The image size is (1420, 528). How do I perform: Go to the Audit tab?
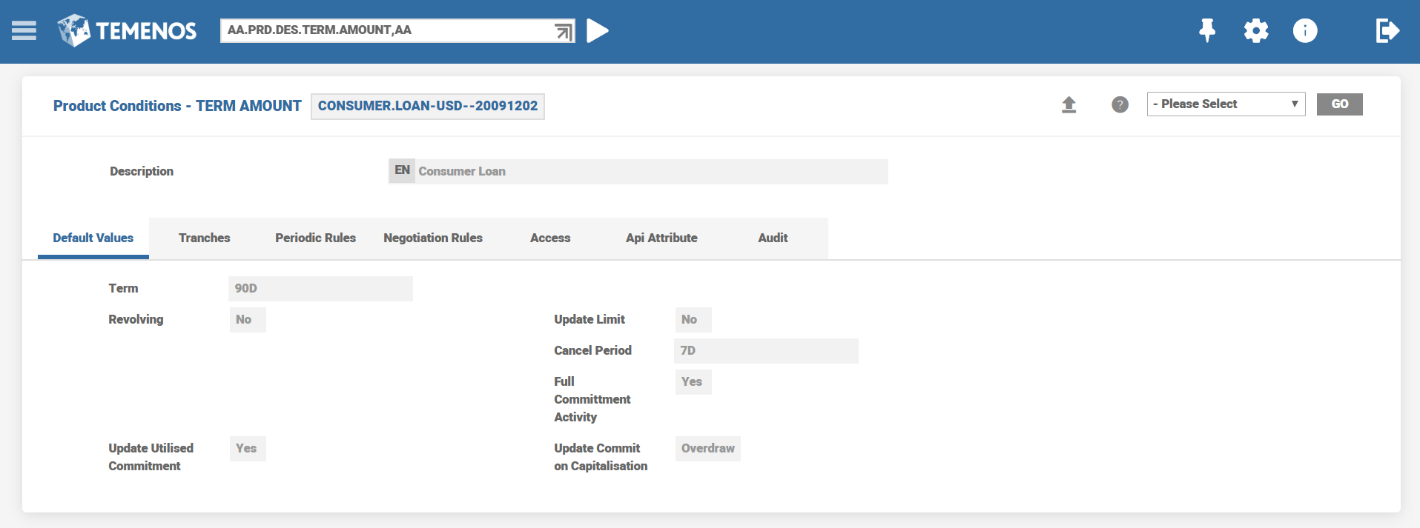click(x=772, y=238)
